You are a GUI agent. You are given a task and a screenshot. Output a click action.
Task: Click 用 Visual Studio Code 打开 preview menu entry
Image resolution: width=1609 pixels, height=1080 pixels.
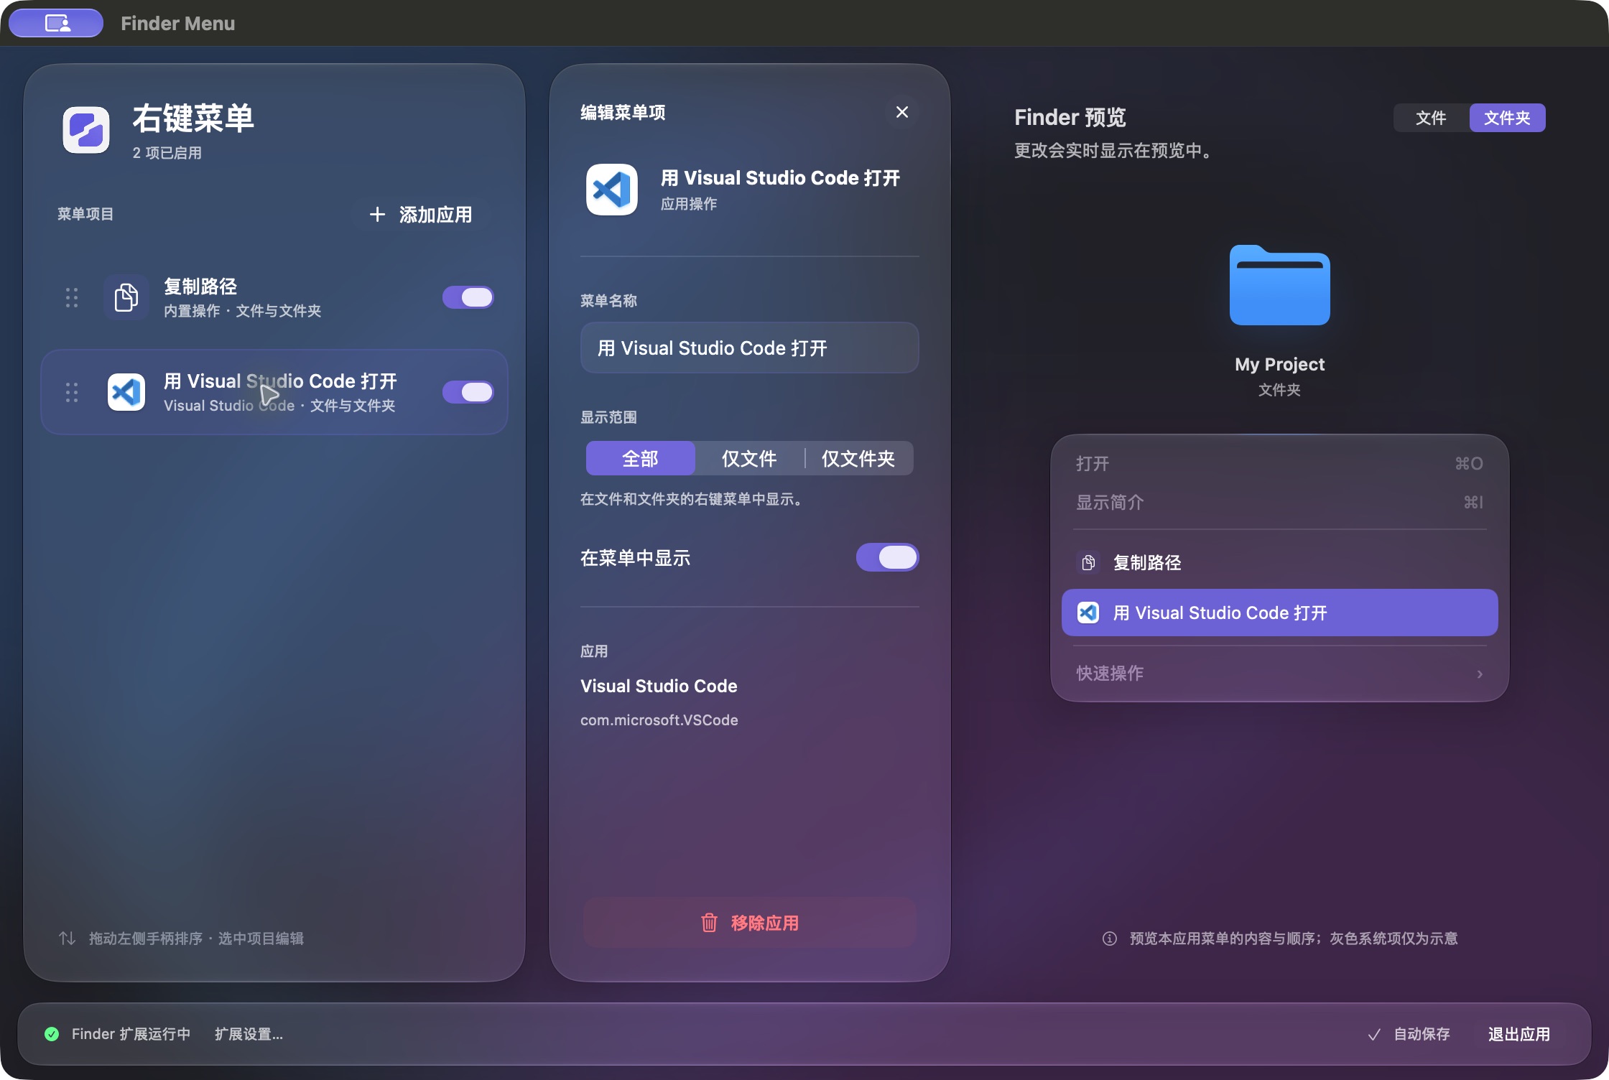pyautogui.click(x=1279, y=613)
